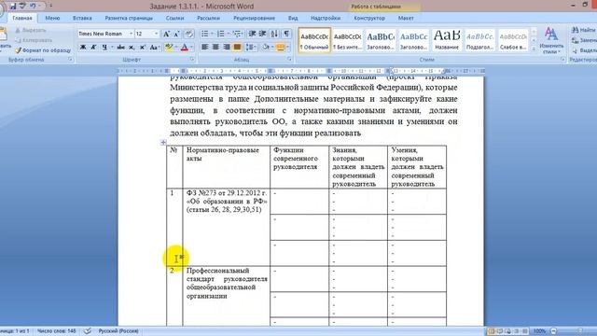Image resolution: width=597 pixels, height=336 pixels.
Task: Apply subscript formatting
Action: click(x=132, y=48)
